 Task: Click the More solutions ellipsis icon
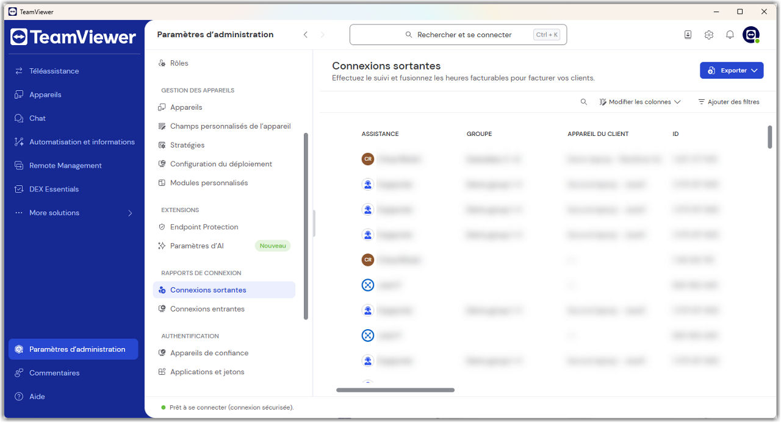19,213
